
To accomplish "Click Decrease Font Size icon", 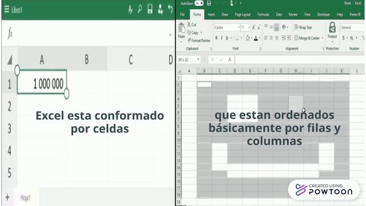I will [x=259, y=27].
